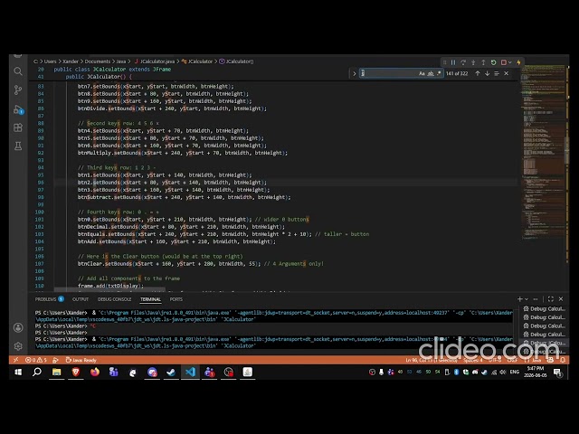The image size is (579, 434).
Task: Switch to the Output tab
Action: [81, 299]
